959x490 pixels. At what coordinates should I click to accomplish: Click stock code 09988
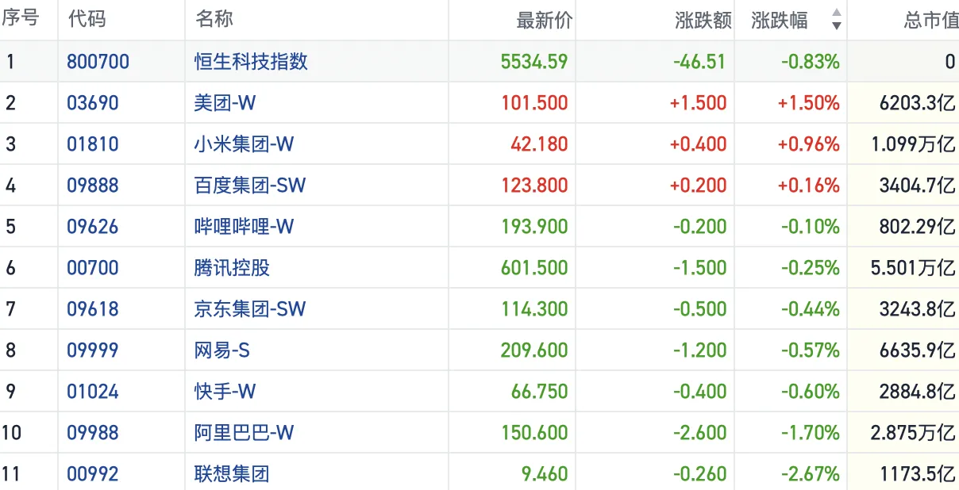click(93, 432)
